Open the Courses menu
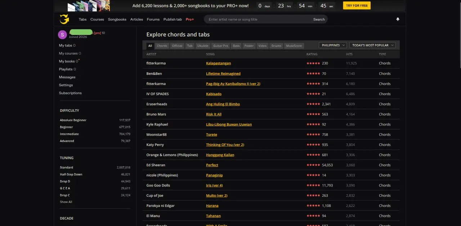This screenshot has height=226, width=461. tap(97, 19)
